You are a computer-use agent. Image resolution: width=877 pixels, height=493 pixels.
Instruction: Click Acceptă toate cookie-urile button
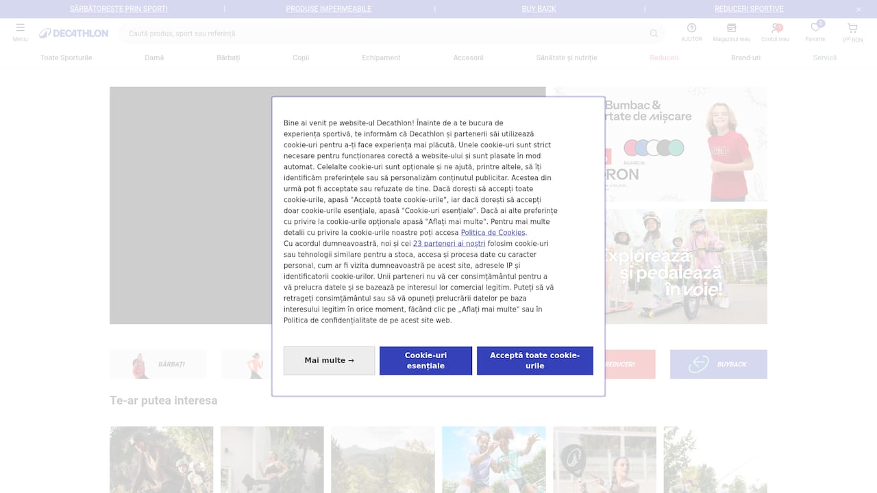coord(535,361)
